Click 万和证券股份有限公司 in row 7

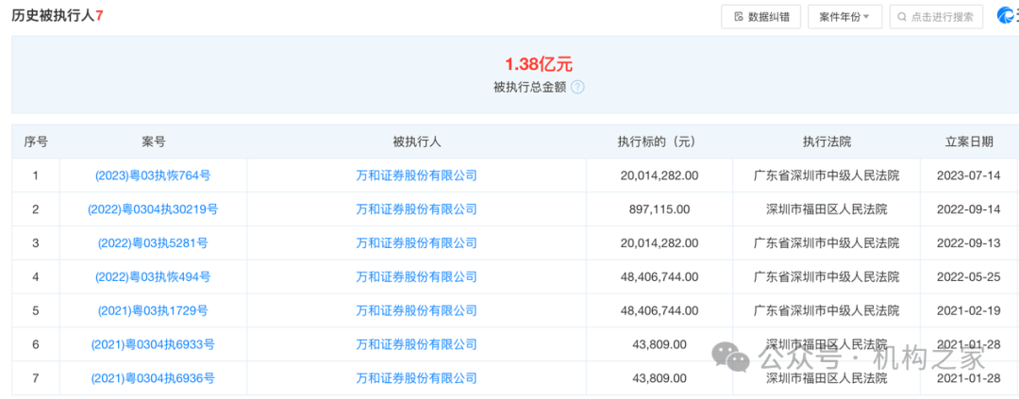[416, 378]
